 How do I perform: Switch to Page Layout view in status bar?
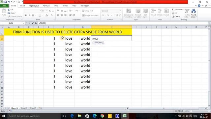[179, 111]
